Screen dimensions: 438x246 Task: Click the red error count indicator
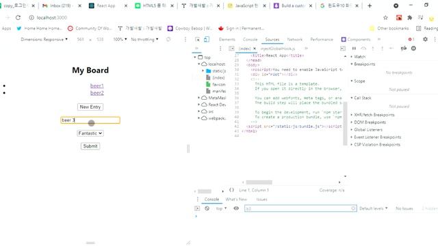[411, 40]
